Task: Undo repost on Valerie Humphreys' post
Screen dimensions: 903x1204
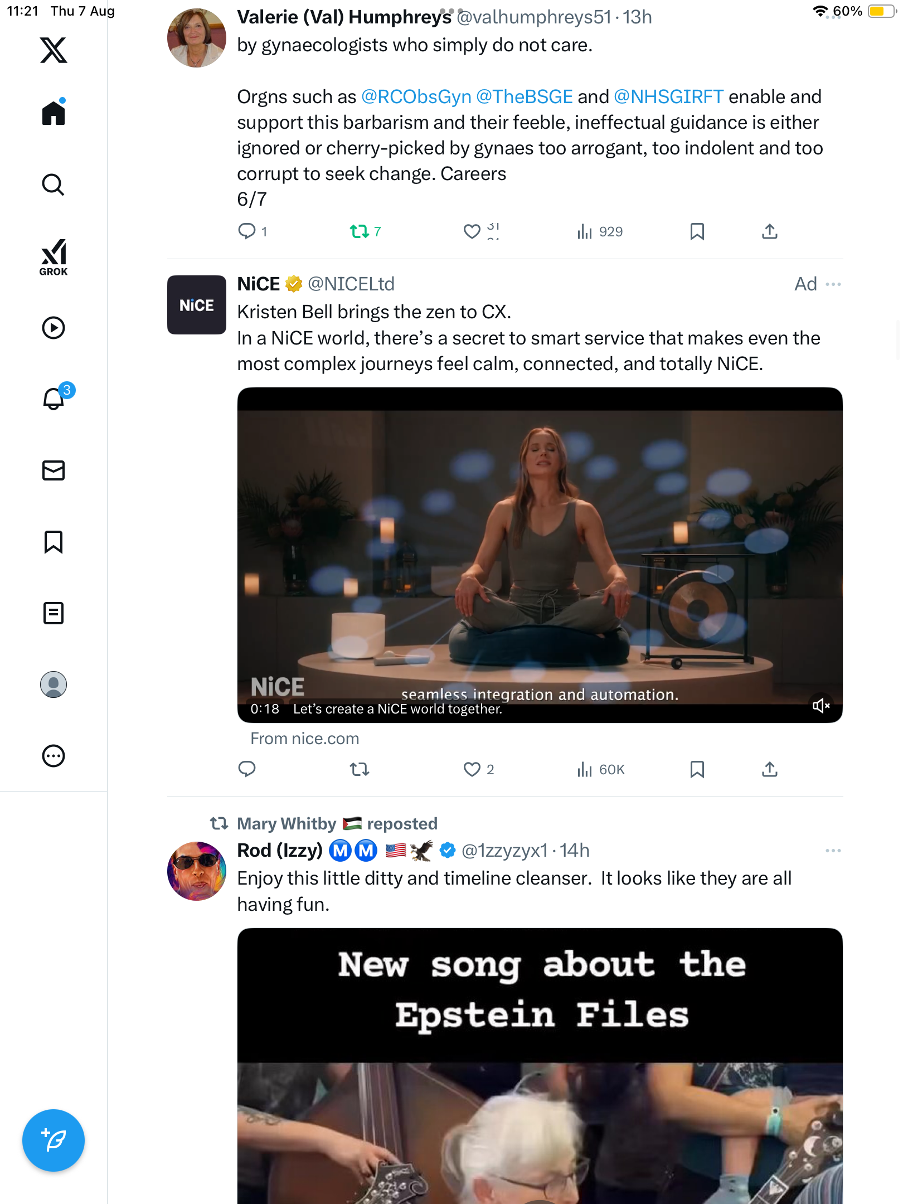Action: [x=360, y=231]
